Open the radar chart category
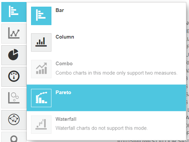This screenshot has height=142, width=189. 14,120
